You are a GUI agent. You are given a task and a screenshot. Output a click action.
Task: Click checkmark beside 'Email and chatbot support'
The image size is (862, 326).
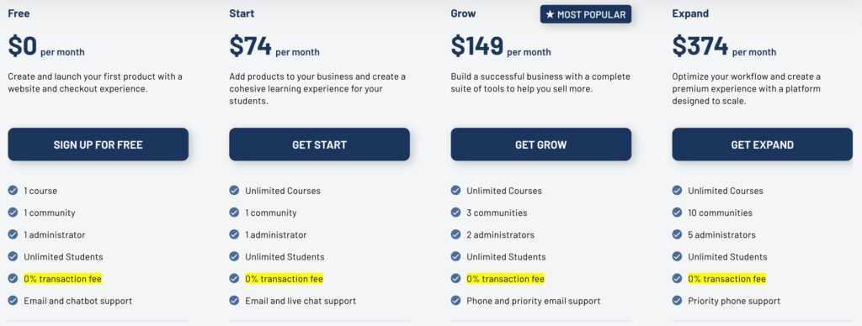click(13, 301)
